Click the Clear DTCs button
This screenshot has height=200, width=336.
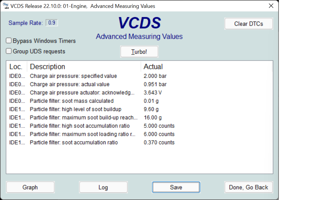pyautogui.click(x=249, y=24)
